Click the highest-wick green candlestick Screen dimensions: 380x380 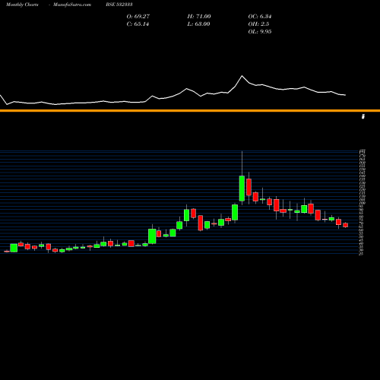[x=242, y=188]
